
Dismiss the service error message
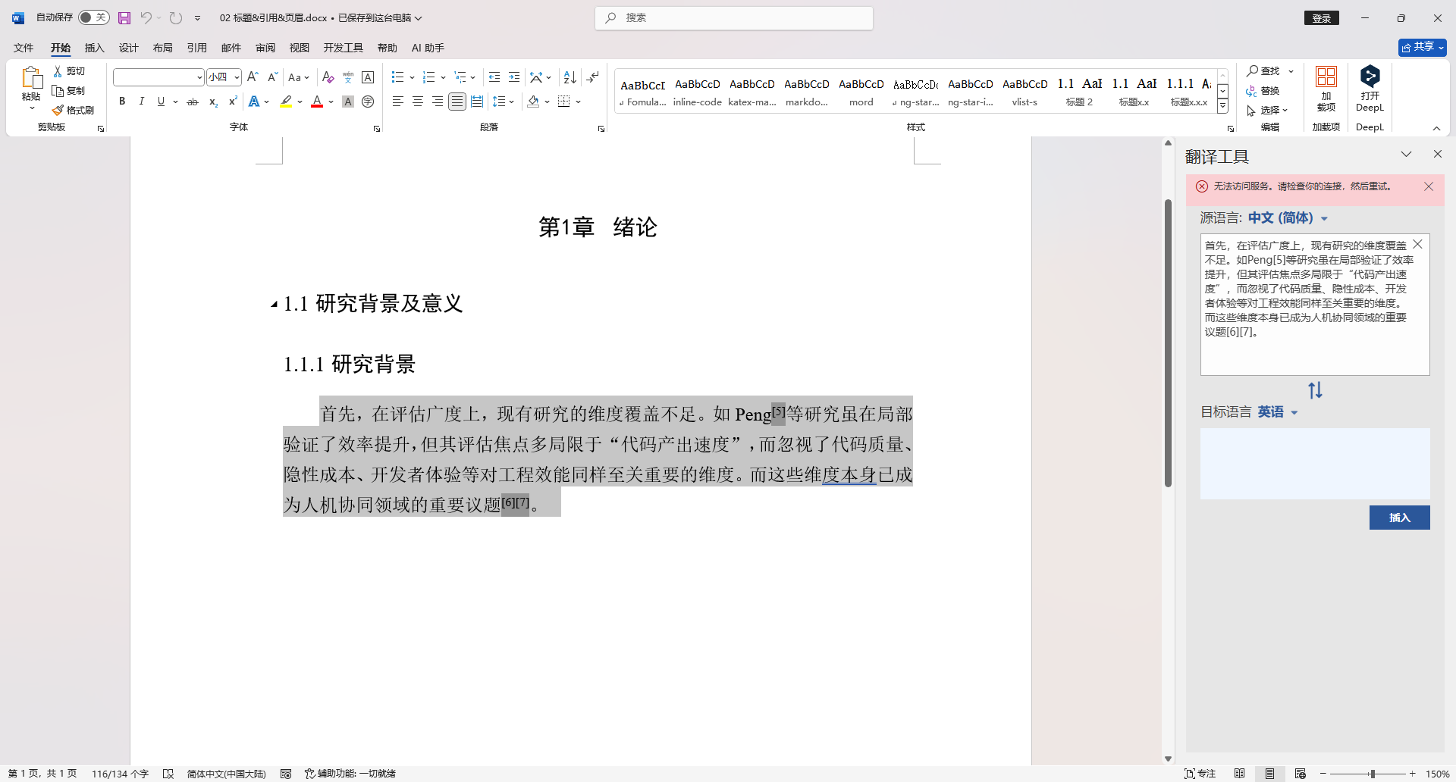(1429, 186)
